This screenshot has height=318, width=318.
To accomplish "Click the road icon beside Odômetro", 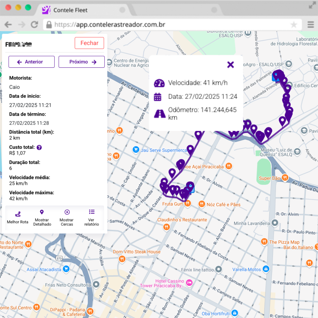I will pyautogui.click(x=160, y=114).
